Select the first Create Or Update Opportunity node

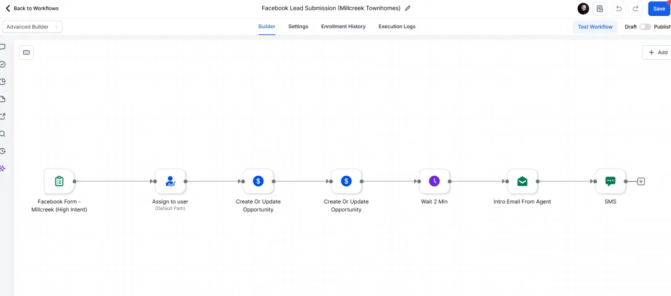click(x=258, y=181)
